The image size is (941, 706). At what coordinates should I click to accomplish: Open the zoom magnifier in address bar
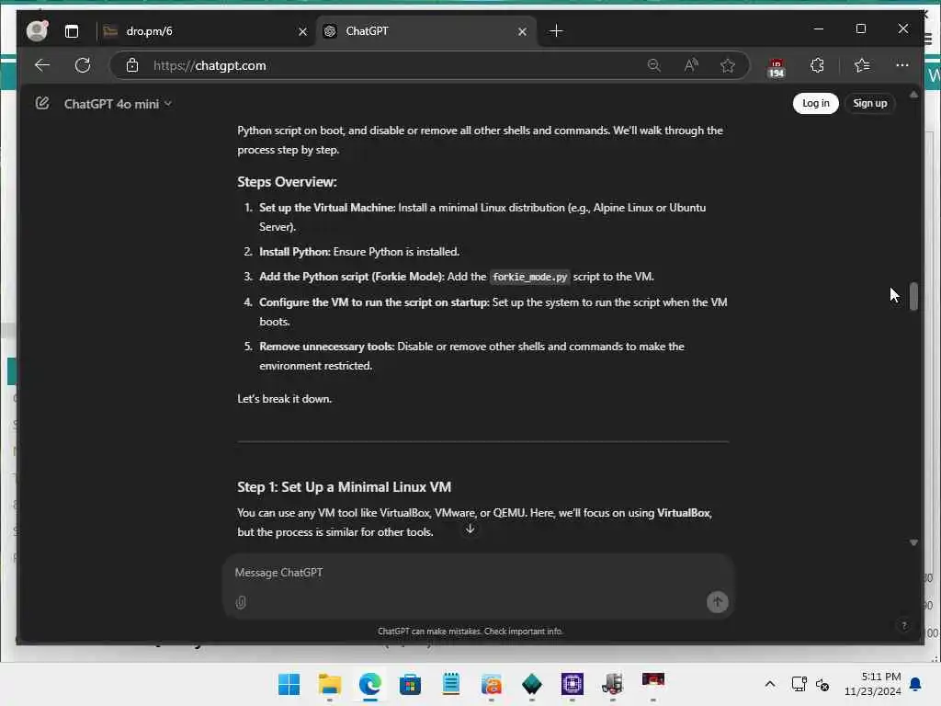click(654, 65)
